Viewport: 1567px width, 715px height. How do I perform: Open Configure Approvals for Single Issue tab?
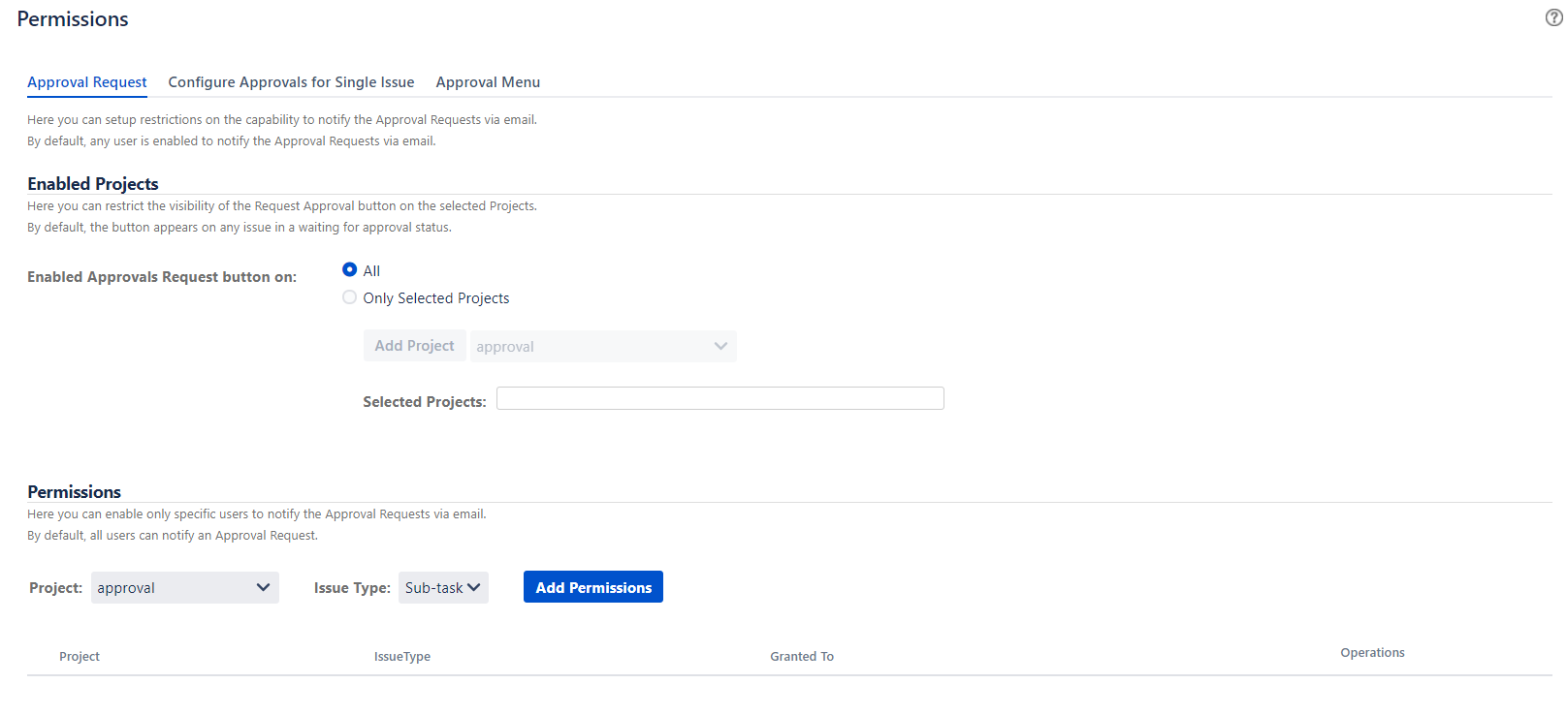(291, 82)
